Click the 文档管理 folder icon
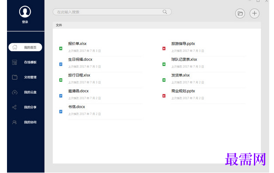Viewport: 274px width, 173px height. 15,77
